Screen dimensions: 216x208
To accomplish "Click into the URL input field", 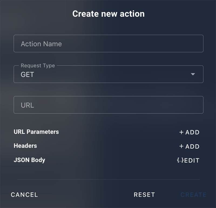I will 109,105.
